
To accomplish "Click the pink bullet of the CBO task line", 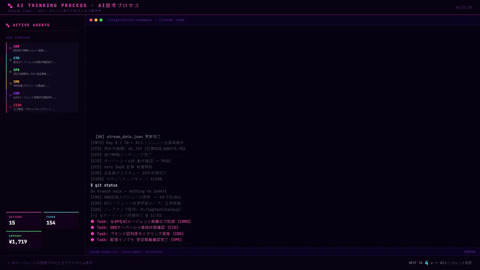I will (92, 234).
